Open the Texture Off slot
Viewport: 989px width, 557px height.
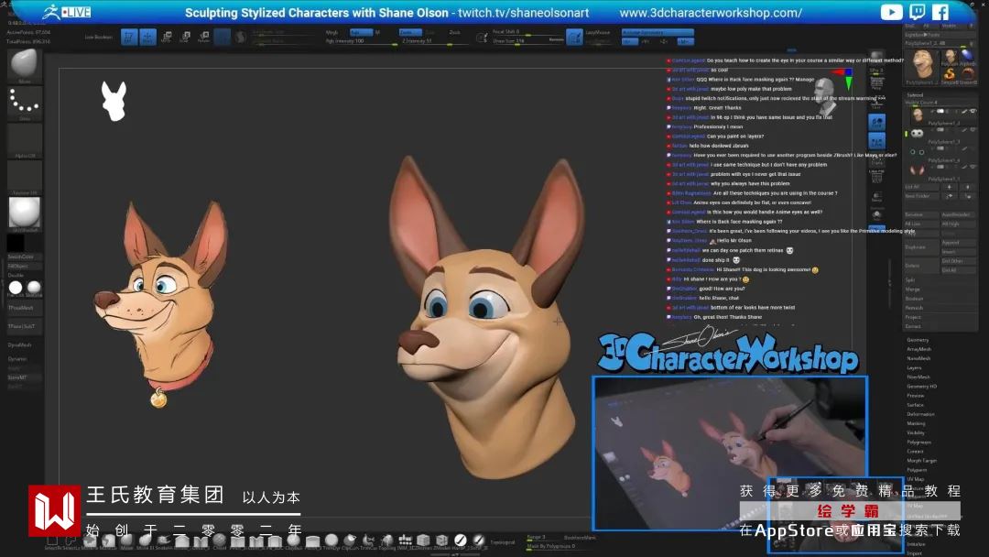point(25,178)
